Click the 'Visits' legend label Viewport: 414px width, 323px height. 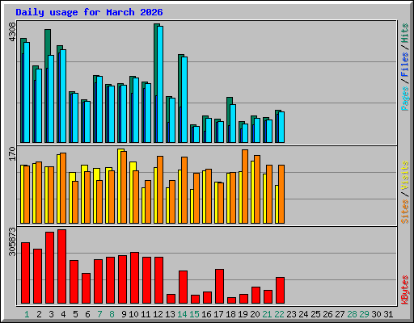point(405,176)
